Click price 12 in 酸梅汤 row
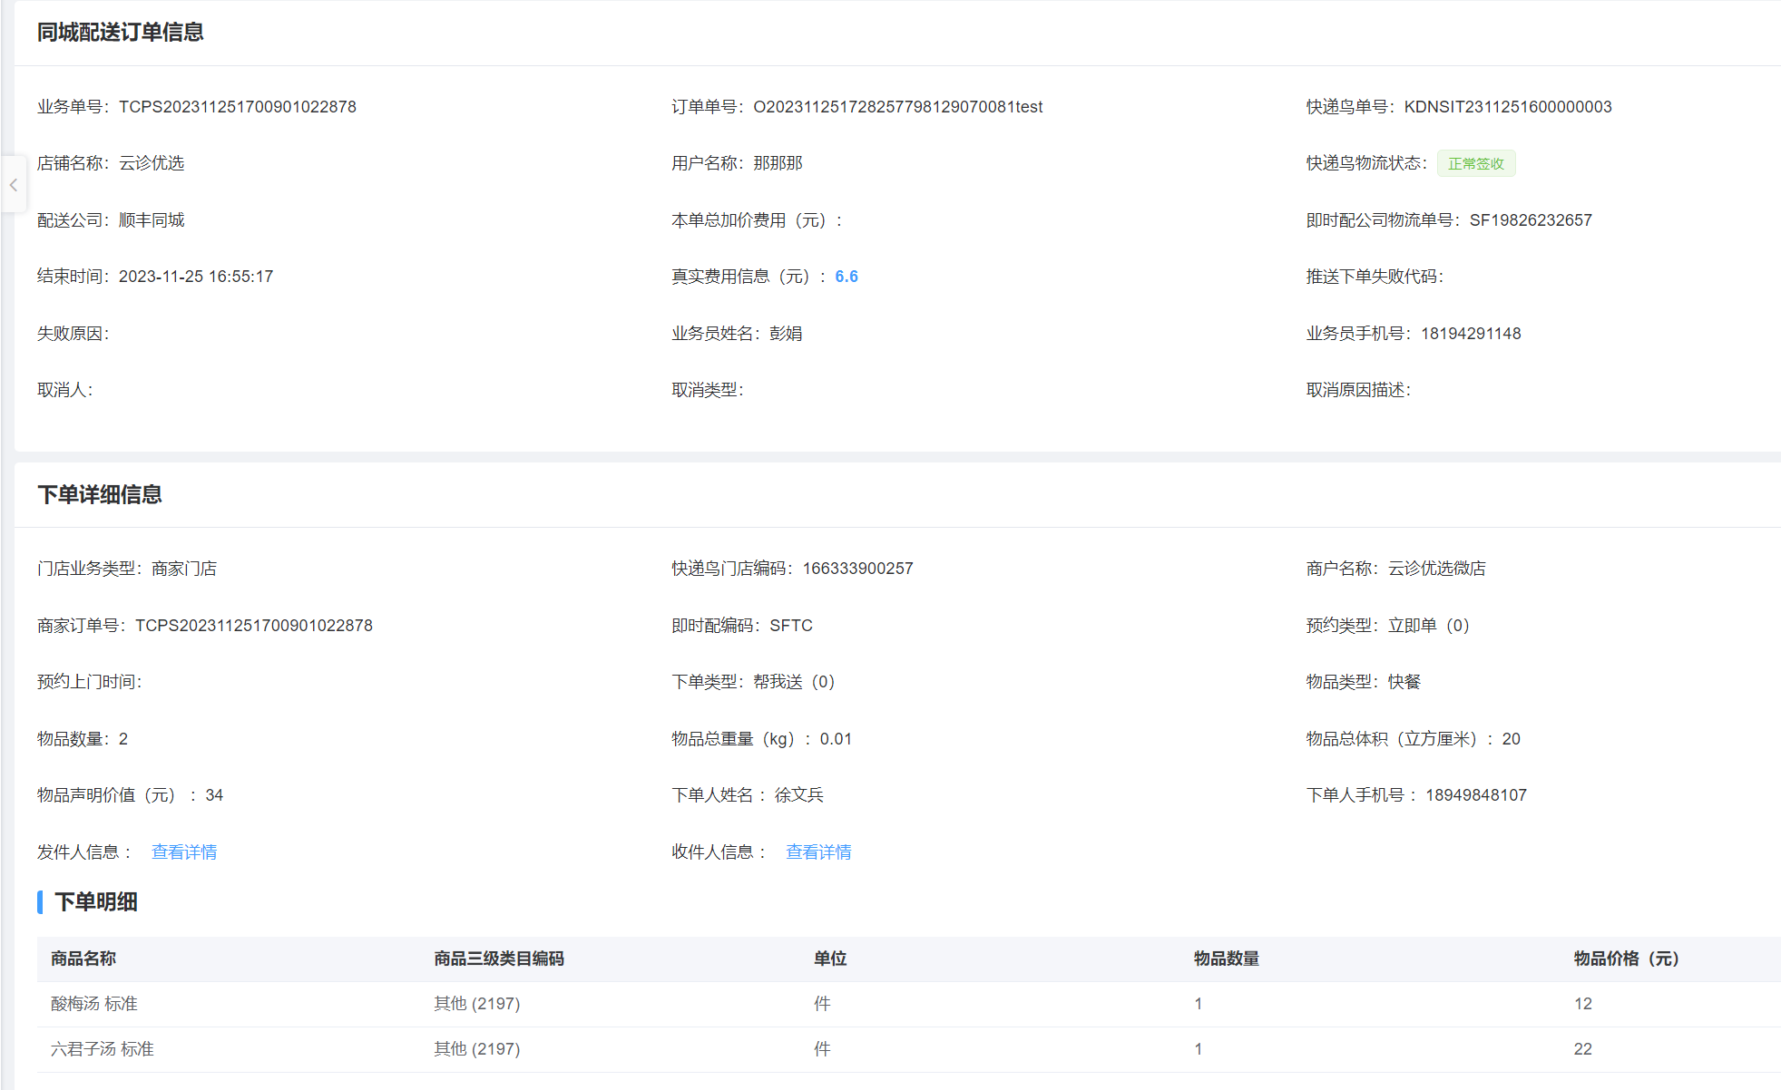 click(x=1583, y=1004)
